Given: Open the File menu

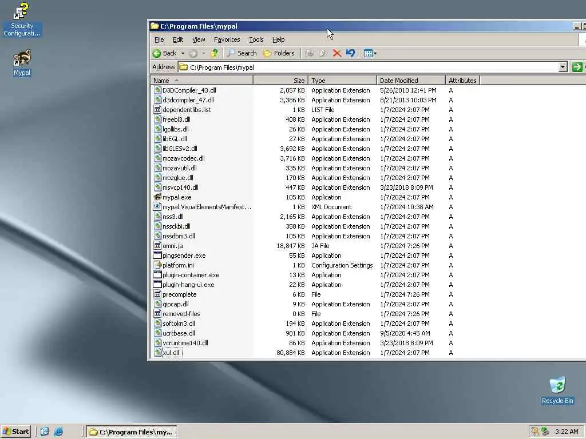Looking at the screenshot, I should coord(159,39).
